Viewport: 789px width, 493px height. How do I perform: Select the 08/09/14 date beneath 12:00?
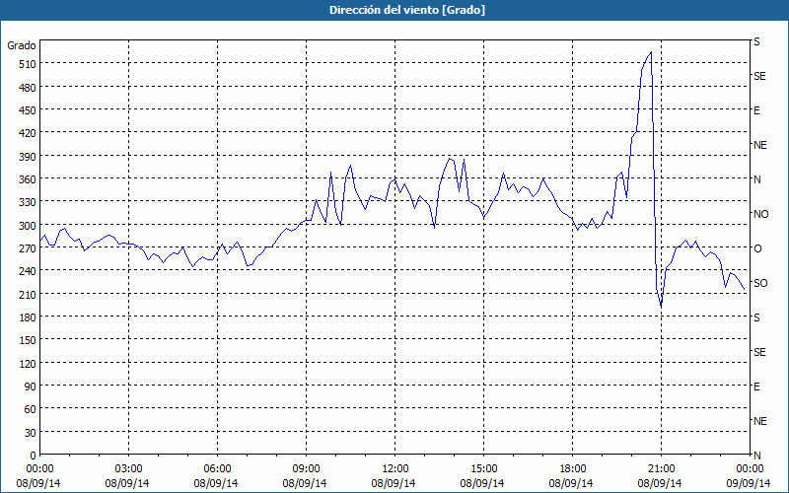tap(394, 483)
